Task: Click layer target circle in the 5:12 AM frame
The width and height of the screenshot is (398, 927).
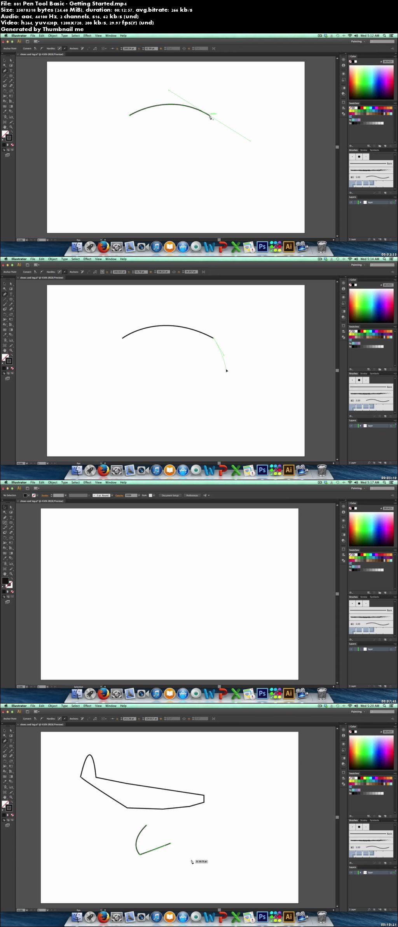Action: pos(391,202)
